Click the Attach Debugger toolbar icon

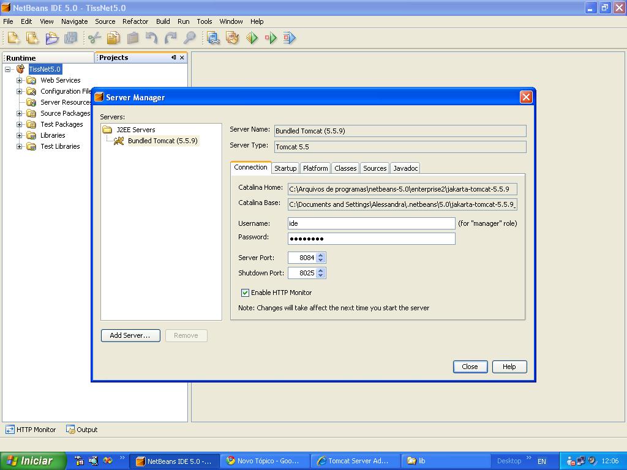pyautogui.click(x=290, y=38)
